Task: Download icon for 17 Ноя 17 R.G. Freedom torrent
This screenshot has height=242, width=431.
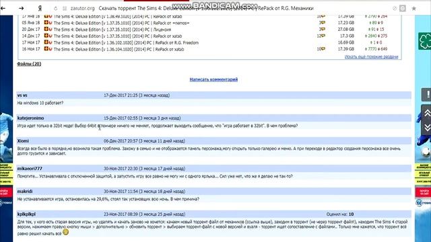Action: click(x=46, y=42)
